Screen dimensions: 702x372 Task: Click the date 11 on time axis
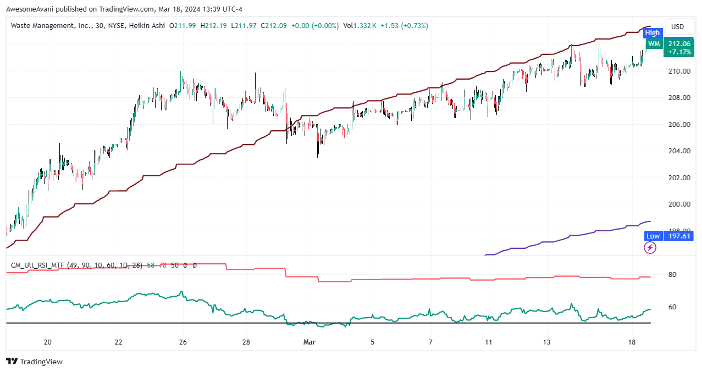point(488,342)
